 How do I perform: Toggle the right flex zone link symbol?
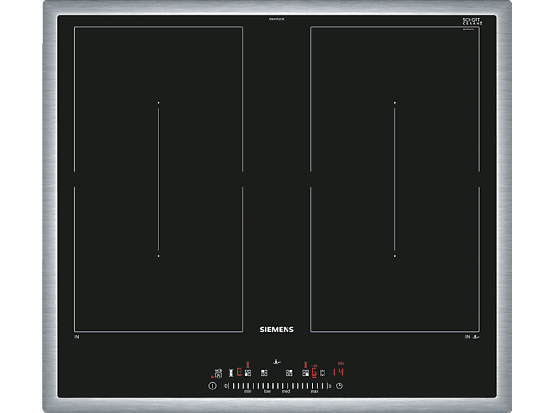click(x=323, y=372)
